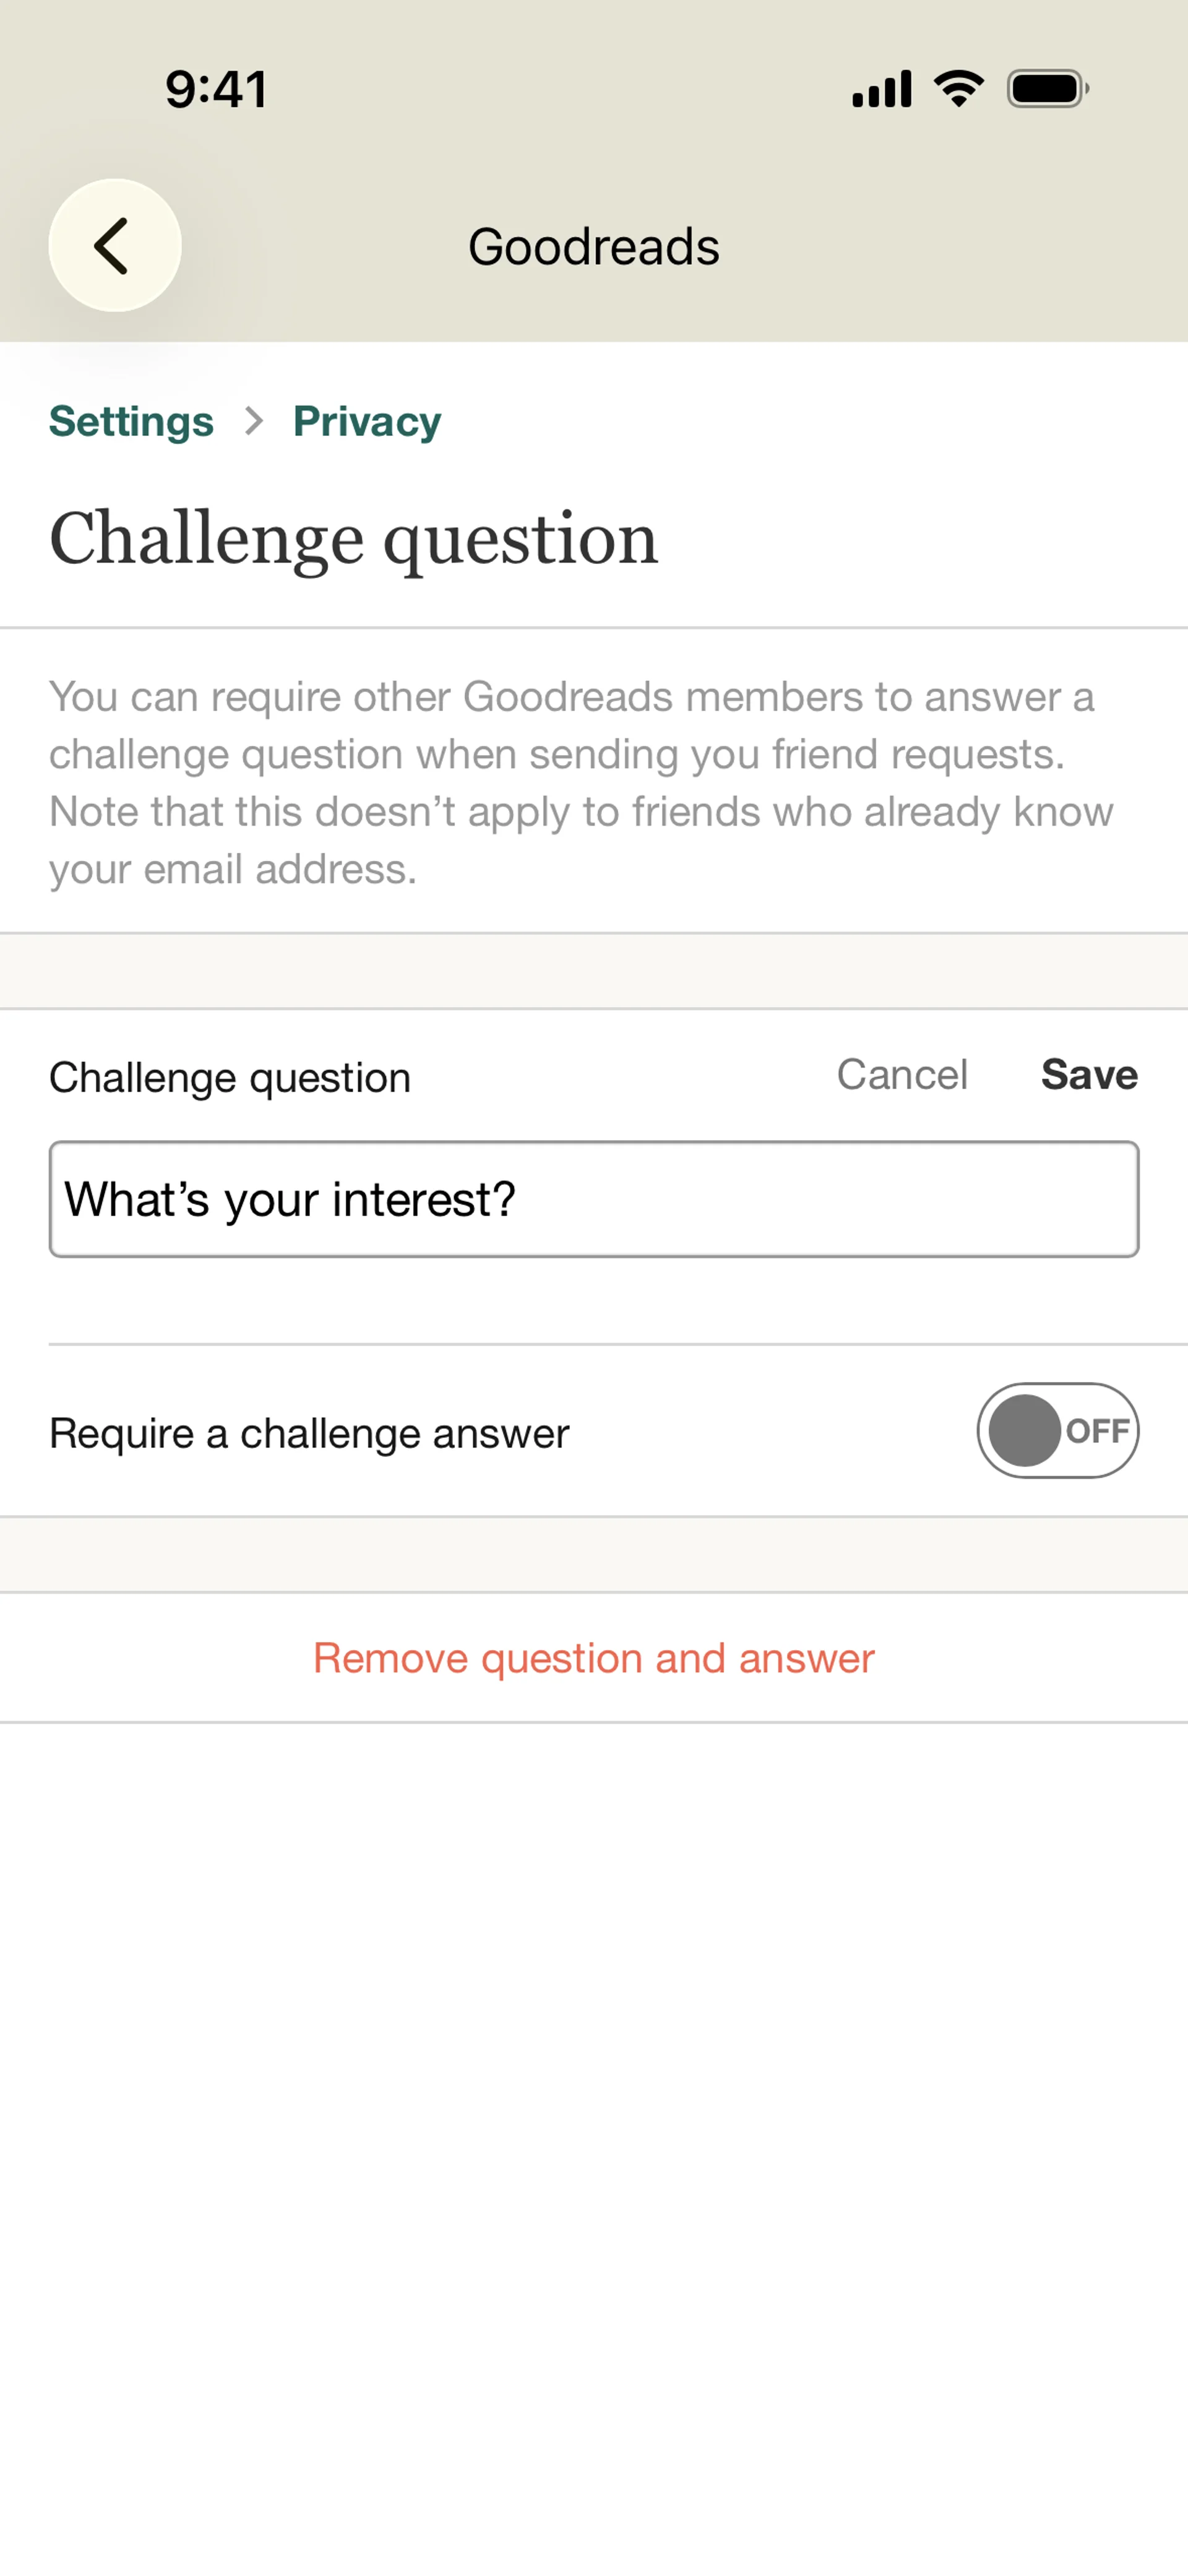This screenshot has width=1188, height=2576.
Task: Tap the back arrow button
Action: coord(114,245)
